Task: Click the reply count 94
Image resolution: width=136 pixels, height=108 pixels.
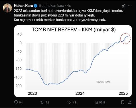Action: 21,102
